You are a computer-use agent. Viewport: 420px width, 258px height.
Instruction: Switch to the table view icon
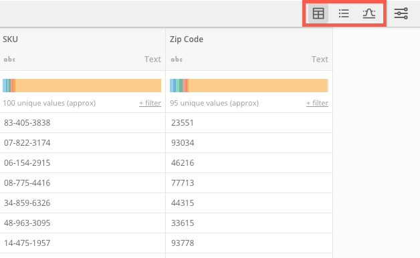318,13
